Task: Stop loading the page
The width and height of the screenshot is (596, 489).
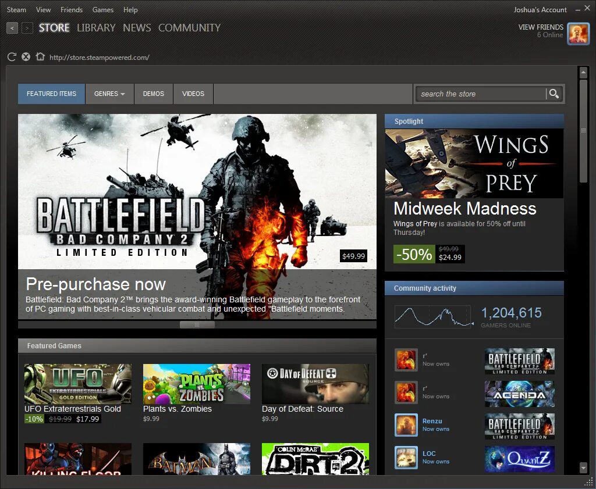Action: pyautogui.click(x=26, y=57)
